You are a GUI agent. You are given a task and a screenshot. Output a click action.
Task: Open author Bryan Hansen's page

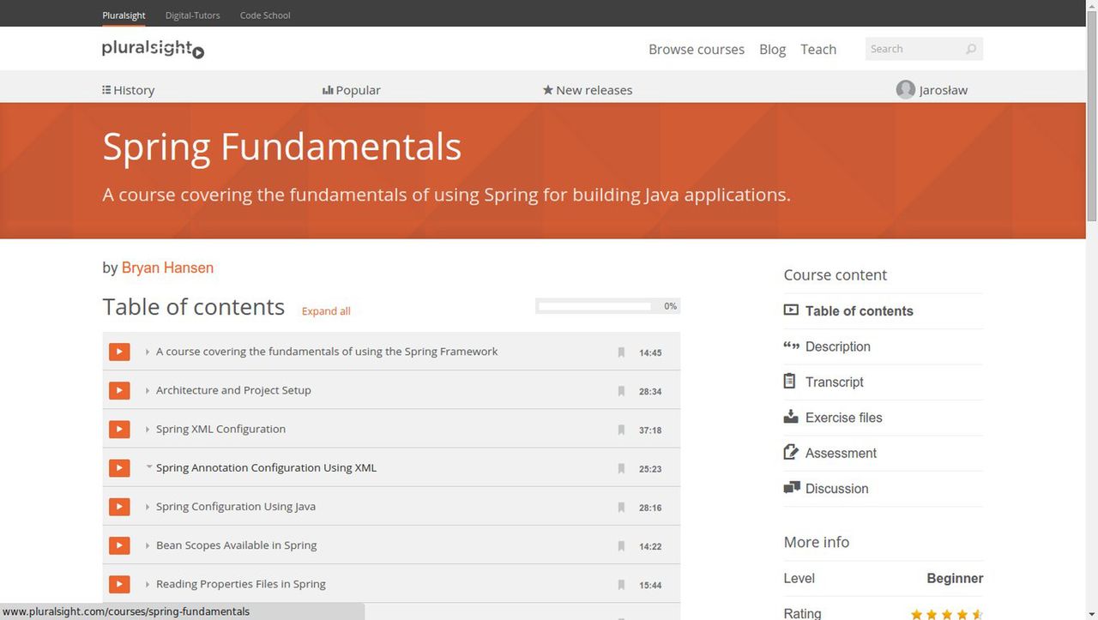click(x=167, y=268)
